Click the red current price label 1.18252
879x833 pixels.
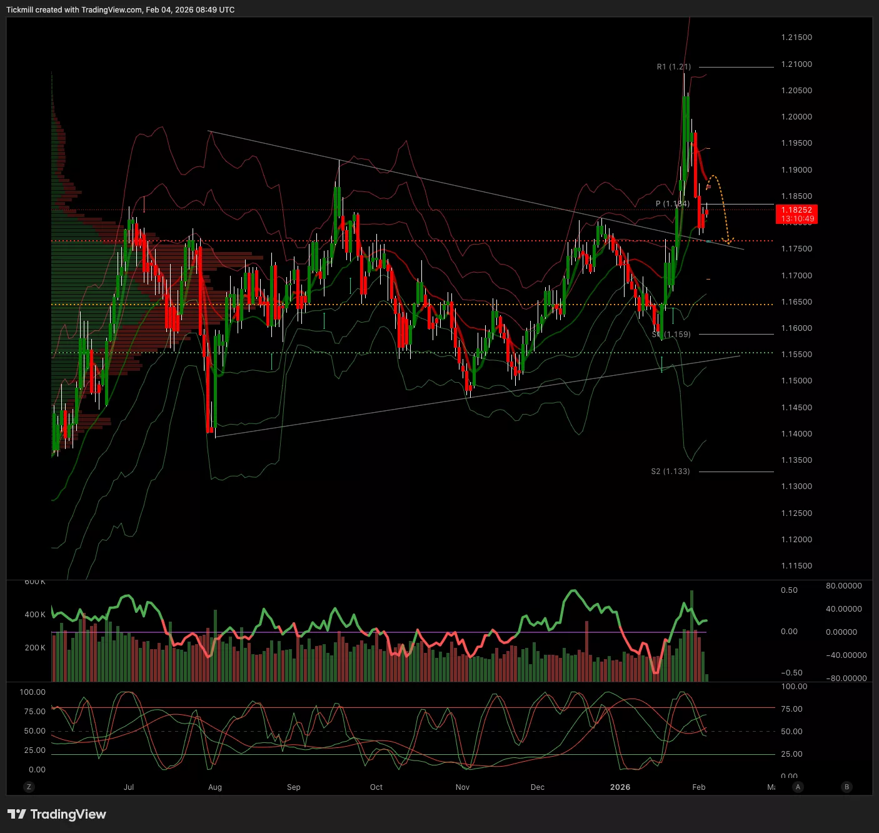point(796,215)
